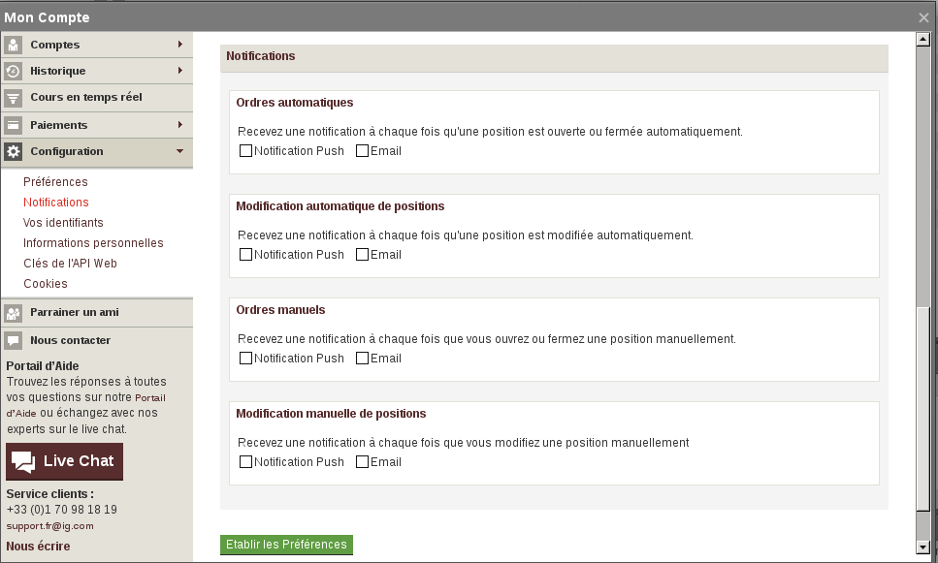938x563 pixels.
Task: Tick Email for Modification manuelle de positions
Action: (x=362, y=461)
